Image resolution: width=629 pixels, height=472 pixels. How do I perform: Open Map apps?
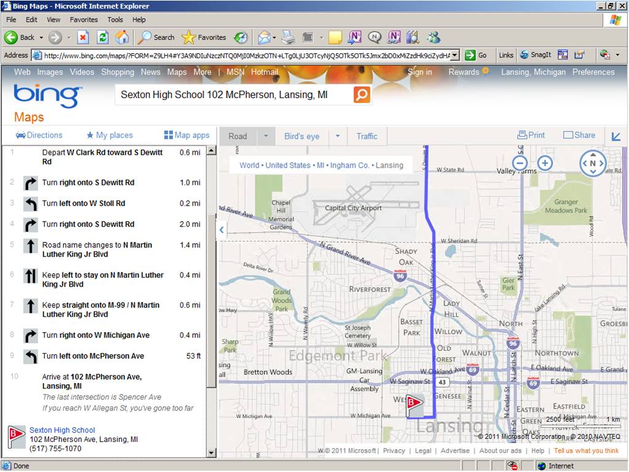pos(187,135)
